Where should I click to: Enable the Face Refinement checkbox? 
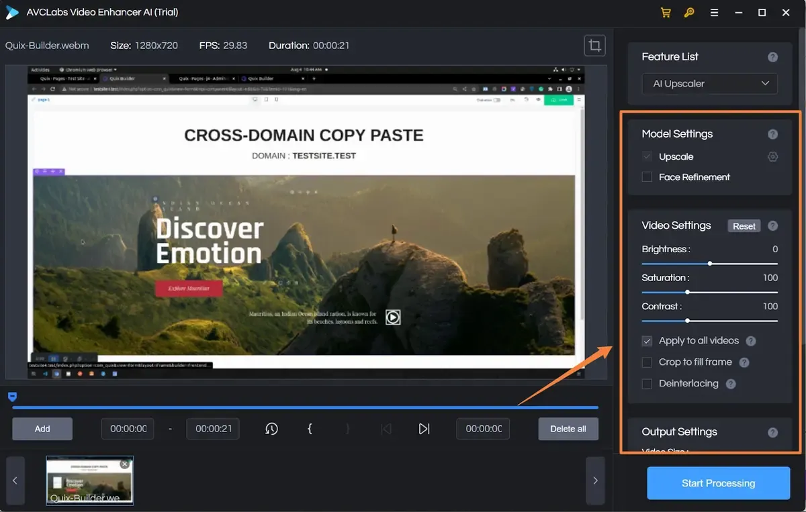647,177
